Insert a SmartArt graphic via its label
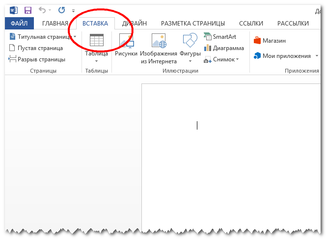This screenshot has width=326, height=242. click(x=224, y=37)
